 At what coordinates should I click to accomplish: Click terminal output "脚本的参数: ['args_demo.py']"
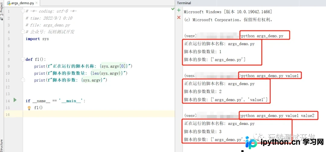(215, 60)
